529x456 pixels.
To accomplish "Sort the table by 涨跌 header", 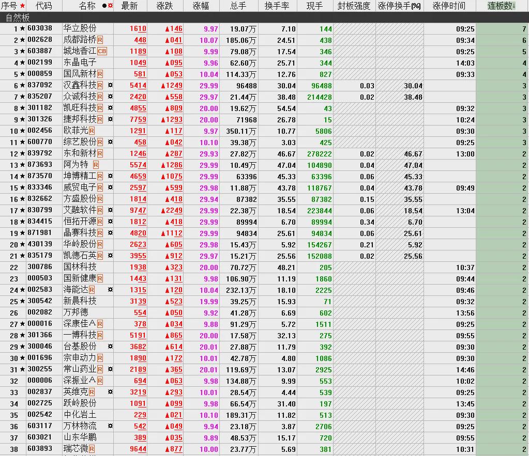I will (x=165, y=6).
